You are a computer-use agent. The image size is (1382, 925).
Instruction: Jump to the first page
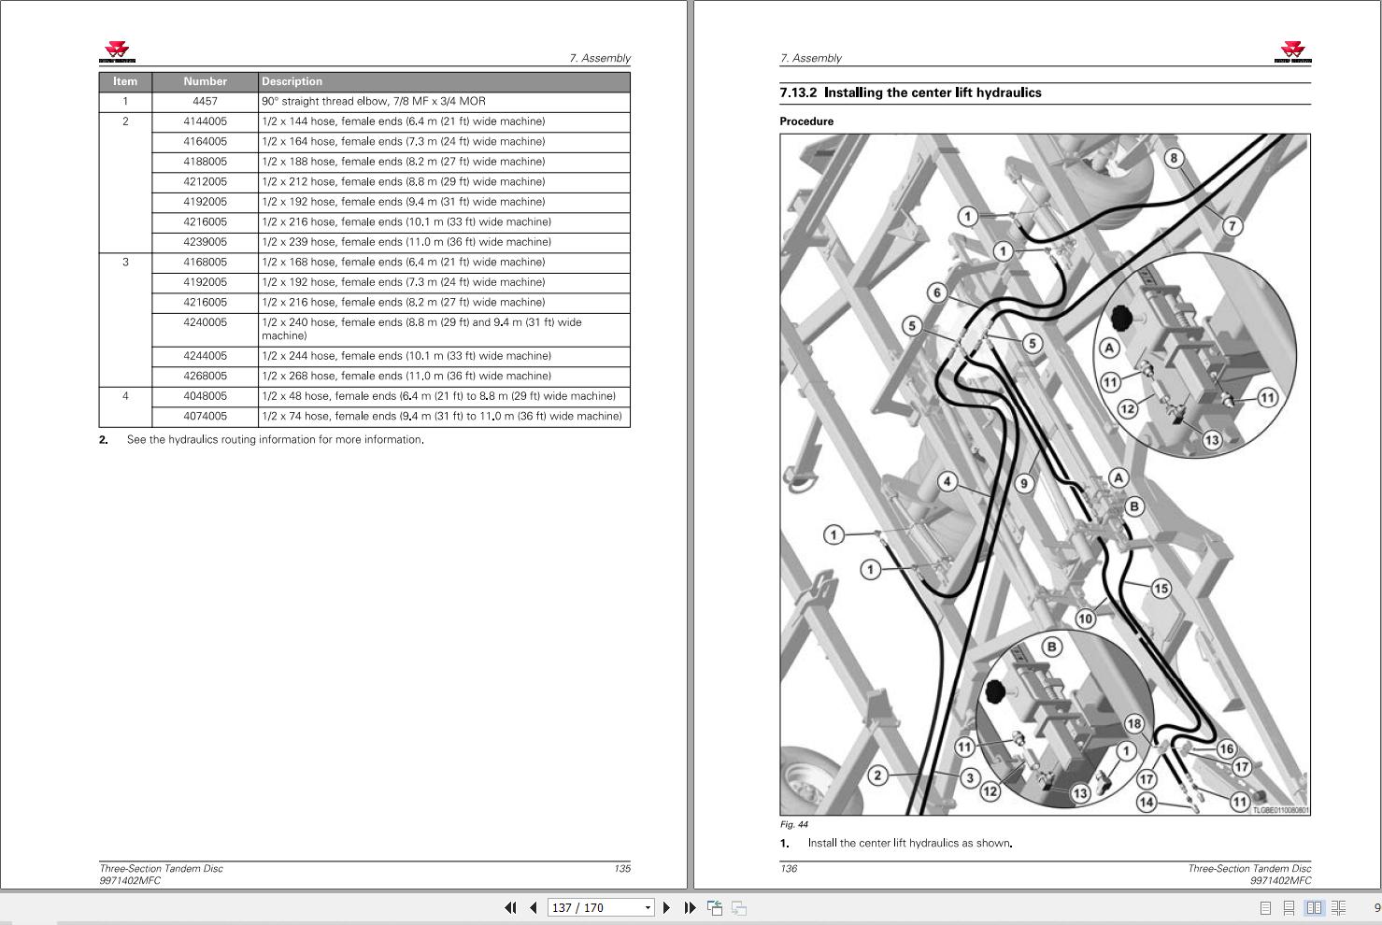point(510,907)
